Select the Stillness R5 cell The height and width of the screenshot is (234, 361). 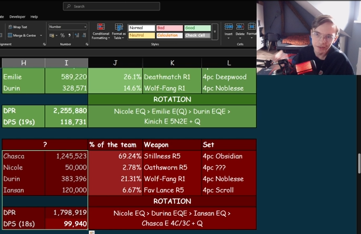pos(172,156)
